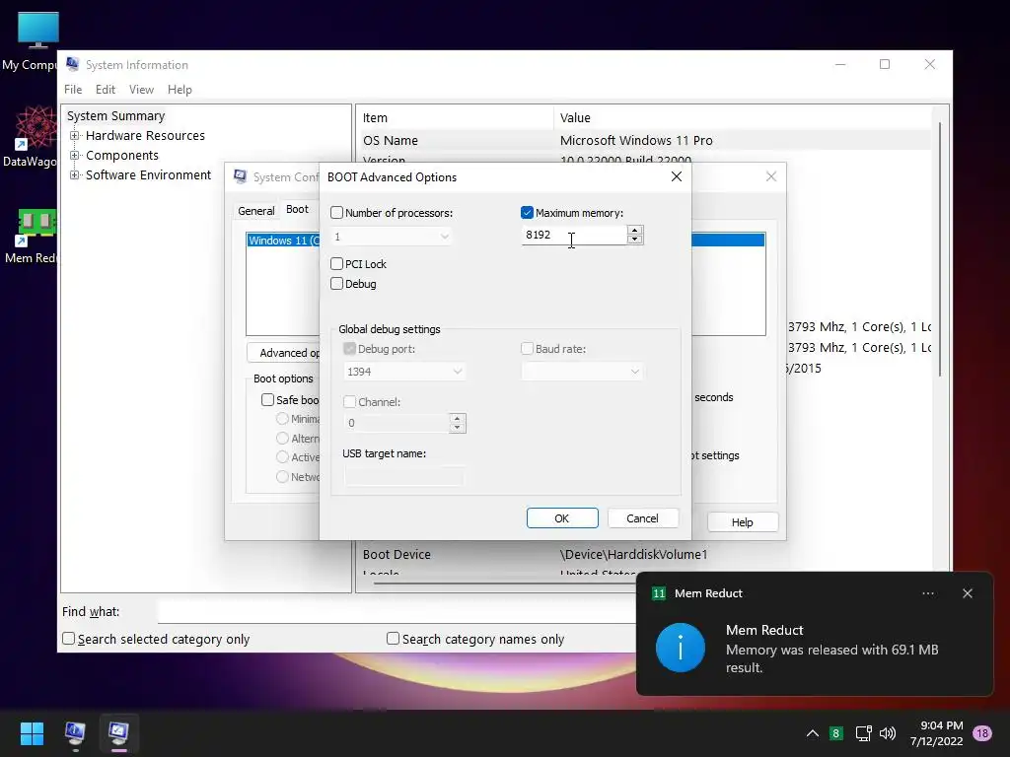Open the volume speaker tray icon
Screen dimensions: 1010x757
888,733
